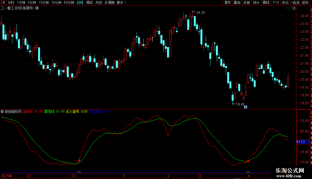Click the 财 financial marker badge
Viewport: 312px width, 179px height.
pos(245,107)
